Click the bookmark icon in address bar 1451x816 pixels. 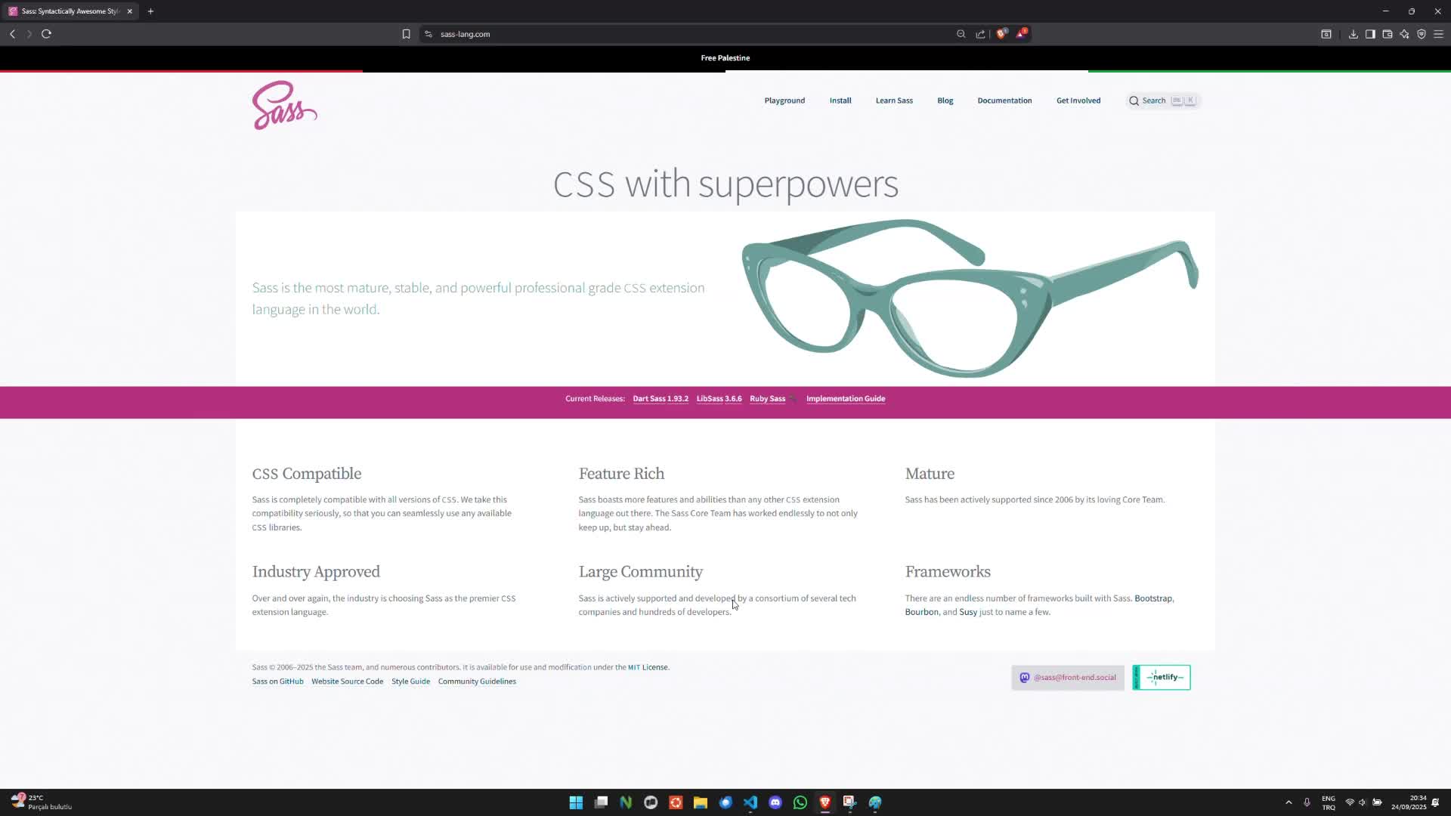click(x=406, y=34)
